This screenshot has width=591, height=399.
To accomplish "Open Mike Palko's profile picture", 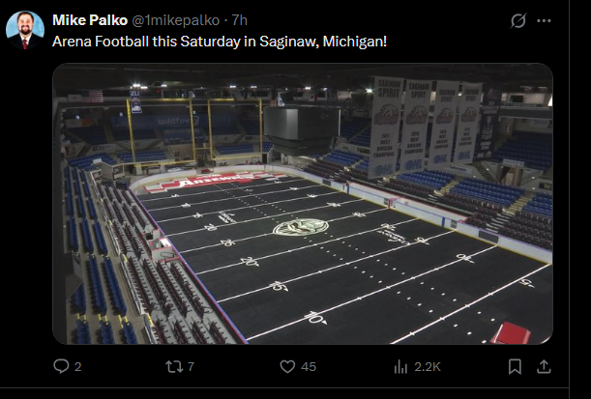I will point(24,30).
